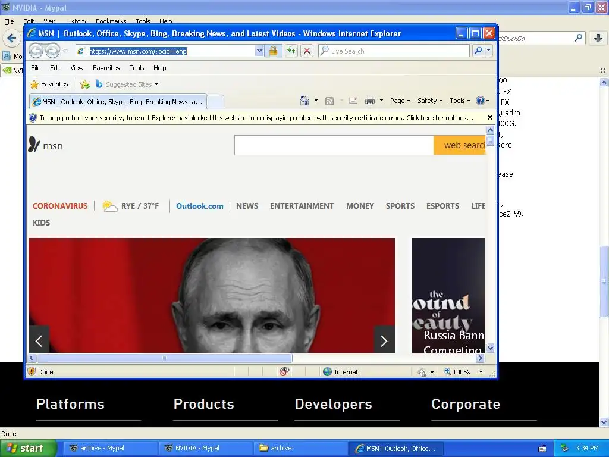The image size is (609, 457).
Task: Open the Page menu dropdown
Action: coord(400,101)
